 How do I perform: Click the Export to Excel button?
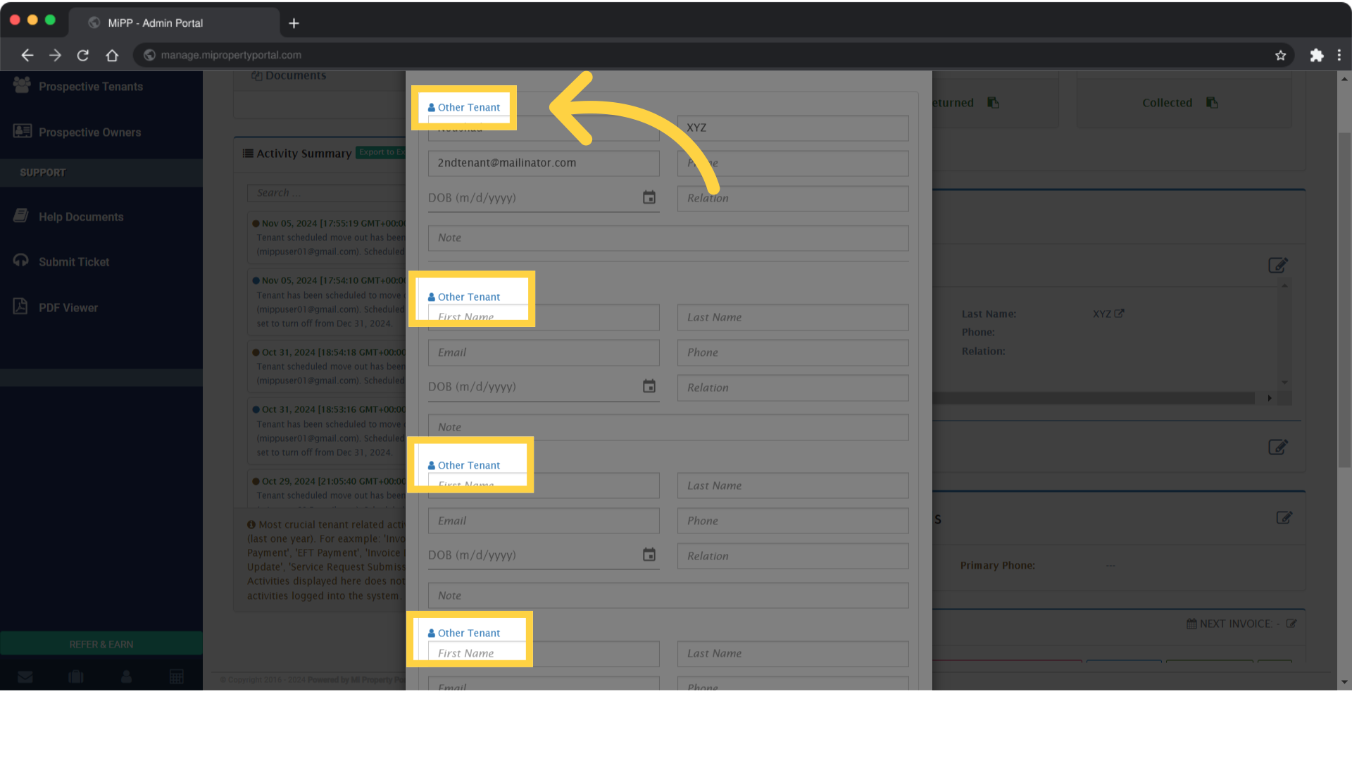tap(380, 152)
